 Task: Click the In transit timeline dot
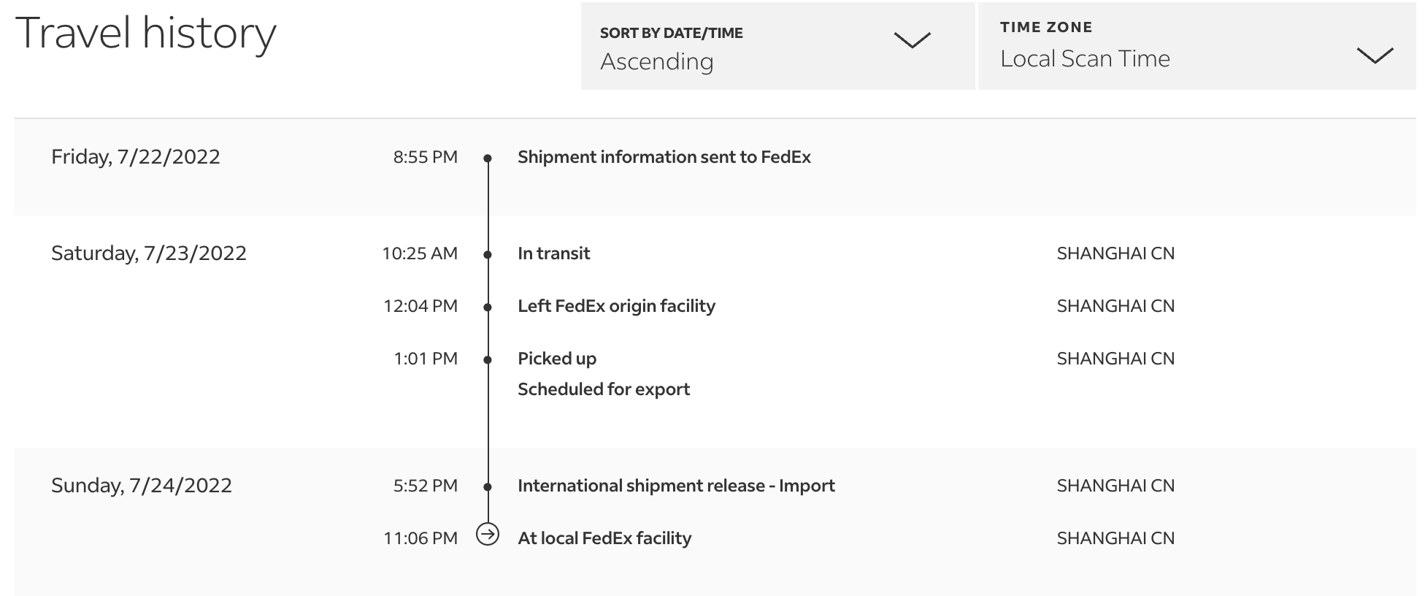click(488, 254)
